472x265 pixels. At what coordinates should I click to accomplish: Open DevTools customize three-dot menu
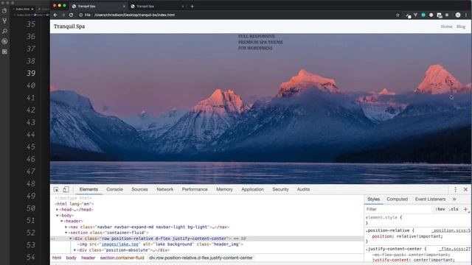[x=455, y=189]
